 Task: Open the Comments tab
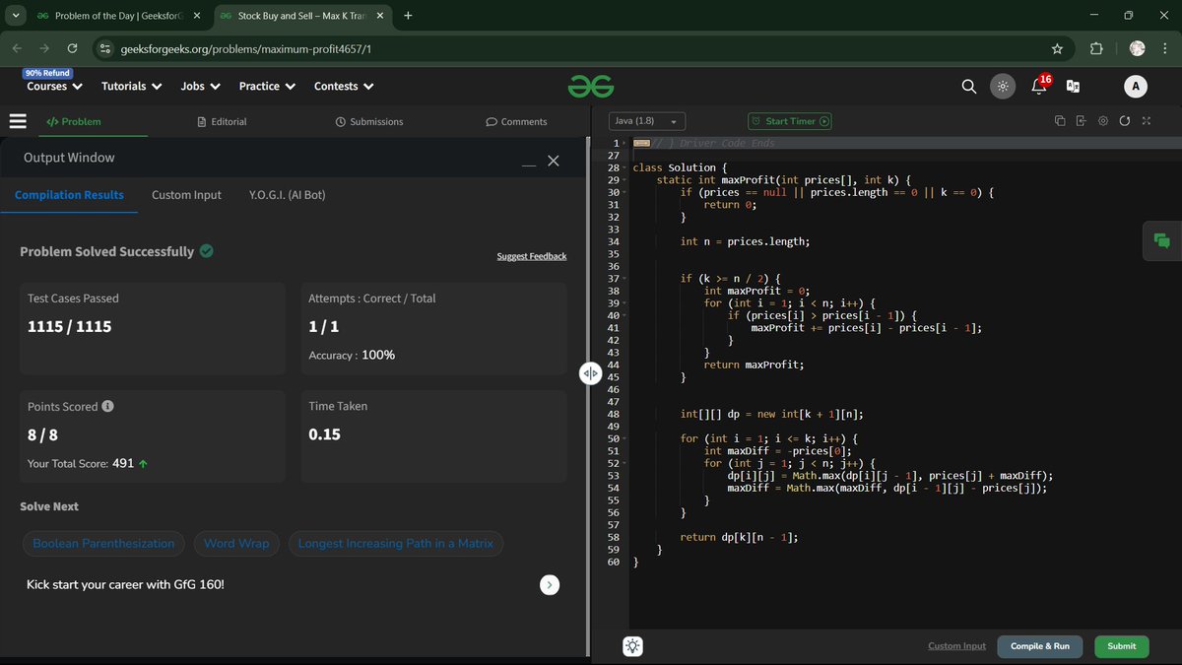516,121
